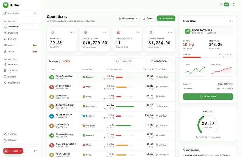242x157 pixels.
Task: Open Waste in the sidebar
Action: (x=21, y=51)
